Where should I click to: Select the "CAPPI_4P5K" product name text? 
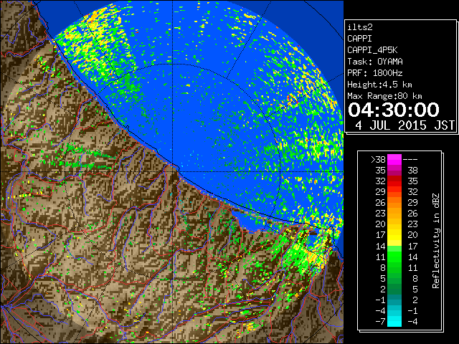coord(372,50)
